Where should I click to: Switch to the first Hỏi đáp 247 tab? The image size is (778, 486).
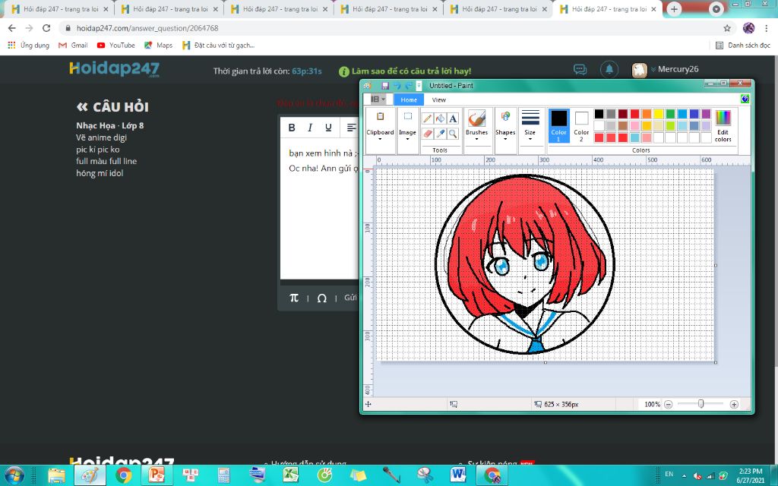[59, 9]
